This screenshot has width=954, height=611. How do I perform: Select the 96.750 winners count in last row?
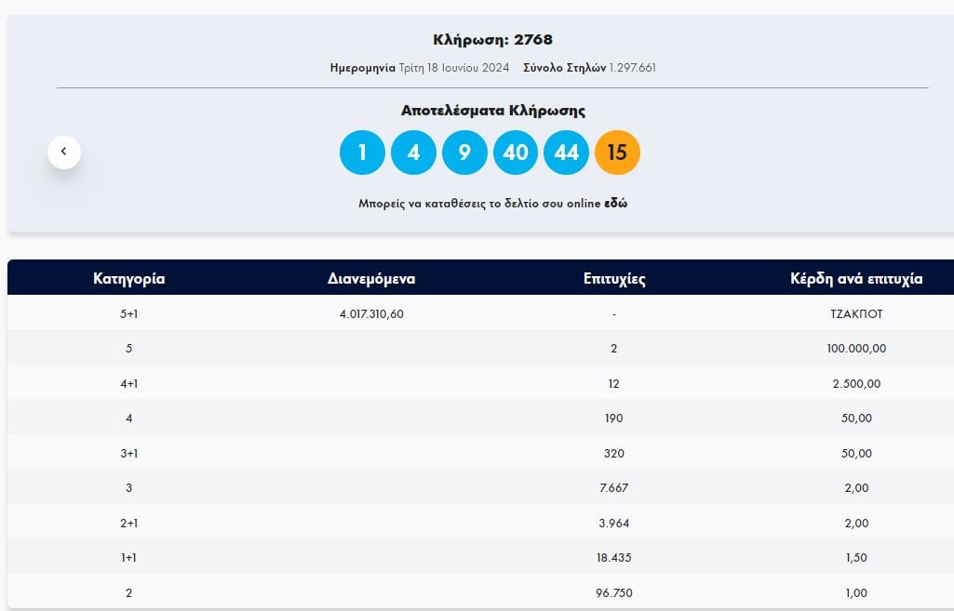614,593
